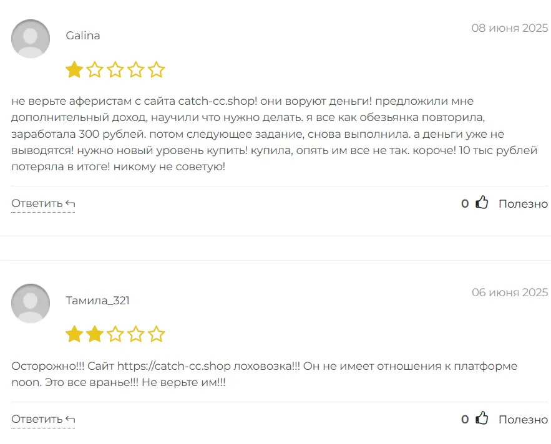
Task: Click third star in Galina's rating
Action: coord(115,70)
